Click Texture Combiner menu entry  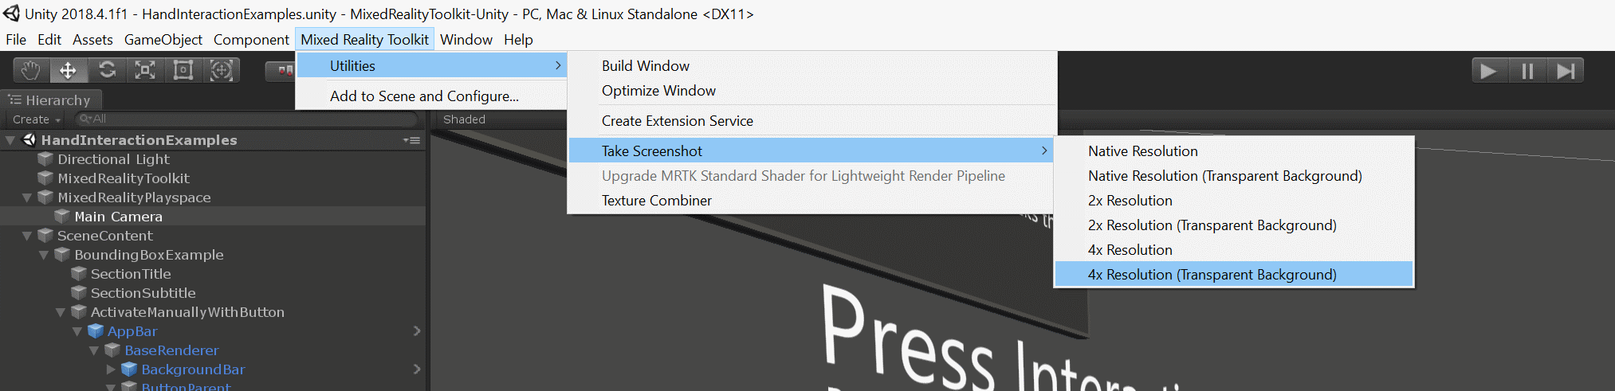point(656,201)
